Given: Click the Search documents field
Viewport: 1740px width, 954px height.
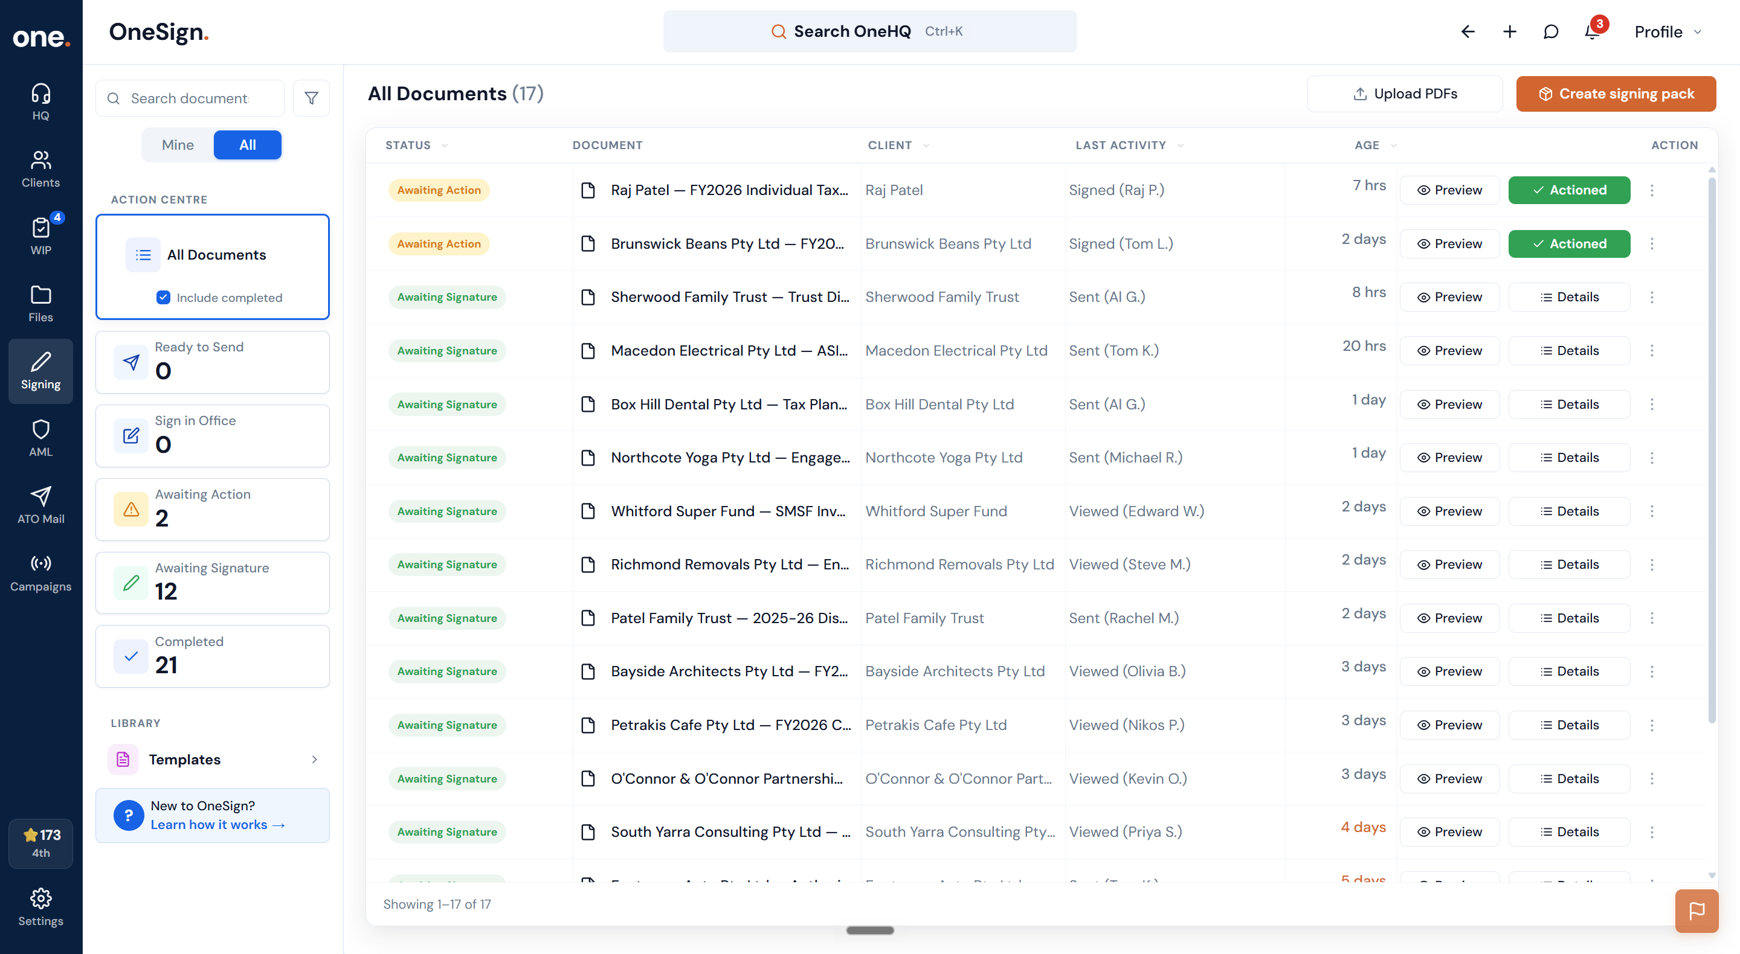Looking at the screenshot, I should click(190, 98).
